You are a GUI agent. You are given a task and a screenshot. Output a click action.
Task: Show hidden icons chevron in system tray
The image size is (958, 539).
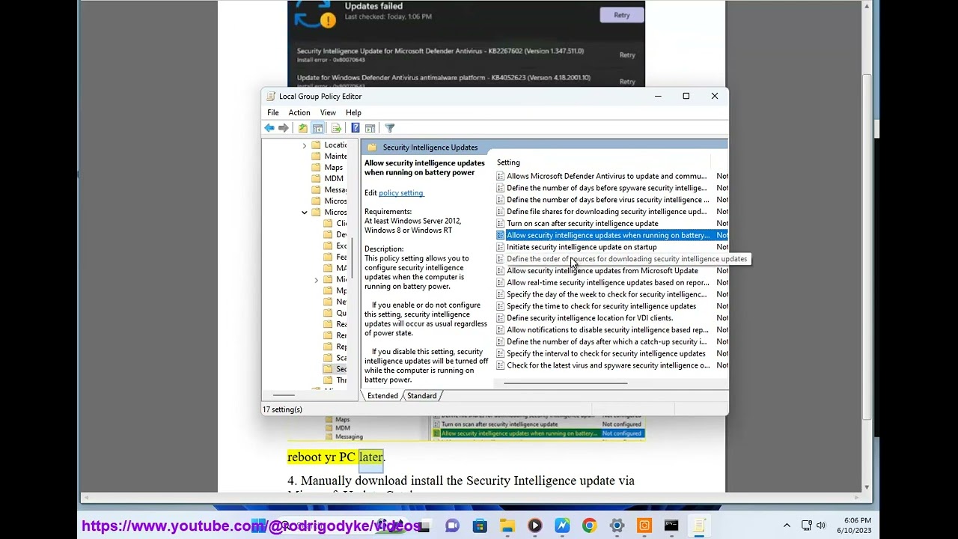(x=787, y=526)
